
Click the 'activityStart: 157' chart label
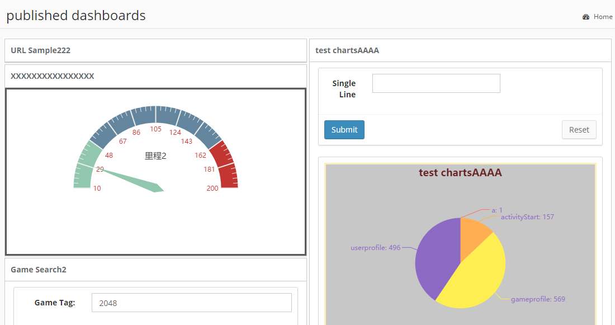528,216
